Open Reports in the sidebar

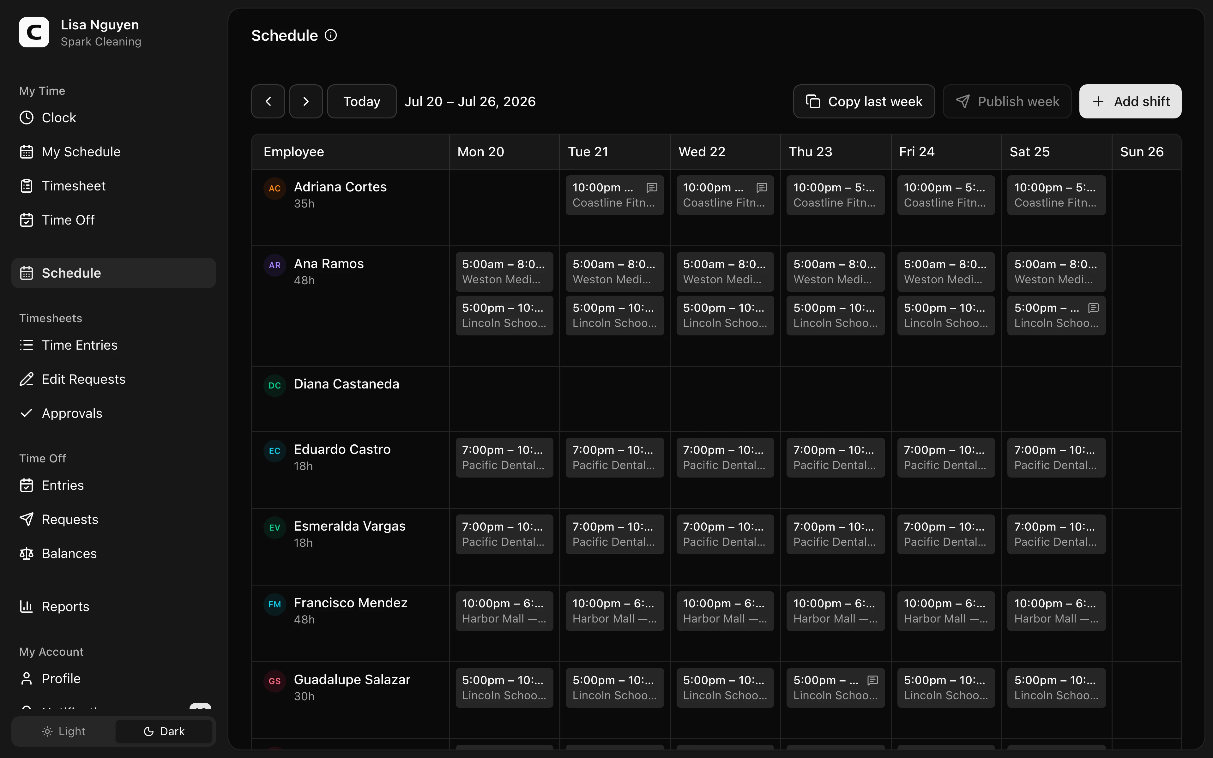coord(114,607)
